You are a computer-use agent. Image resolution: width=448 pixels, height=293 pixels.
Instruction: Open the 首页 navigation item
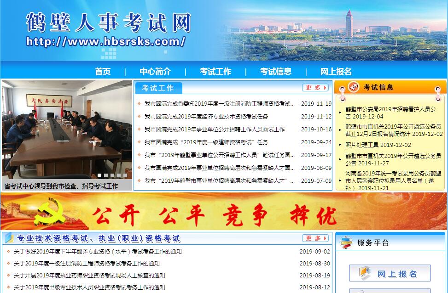pyautogui.click(x=103, y=72)
